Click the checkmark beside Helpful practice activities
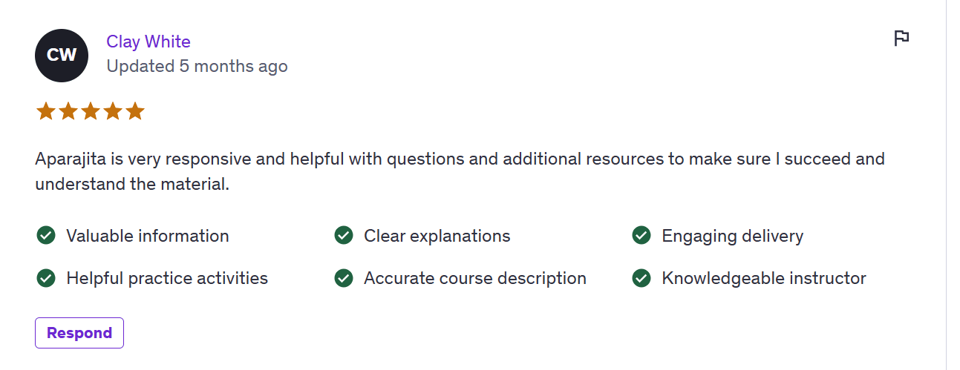960x370 pixels. pos(46,278)
